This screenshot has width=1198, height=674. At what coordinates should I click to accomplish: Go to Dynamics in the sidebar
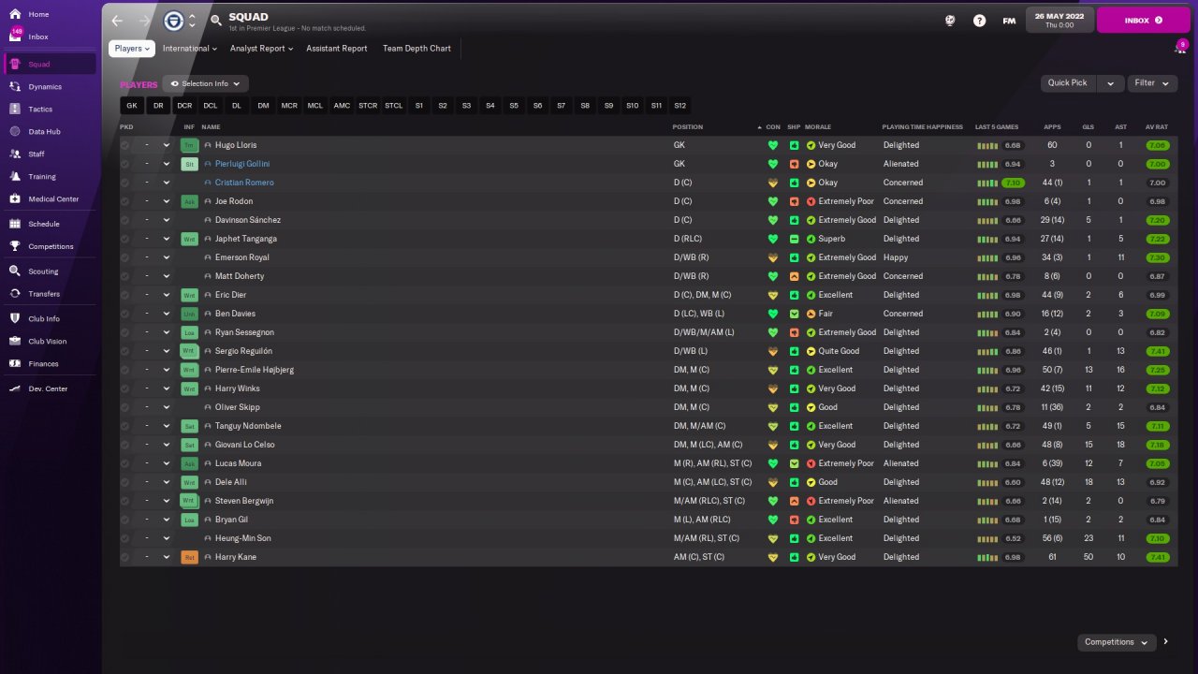click(x=51, y=87)
